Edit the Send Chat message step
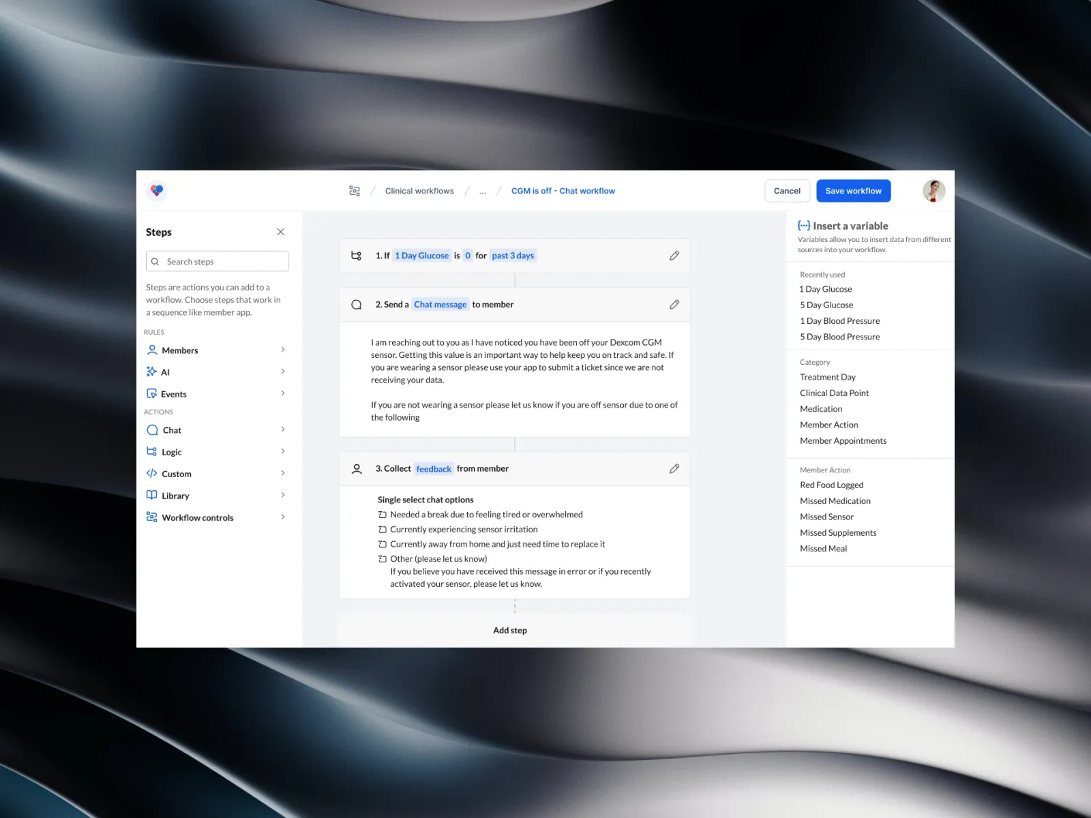The width and height of the screenshot is (1091, 818). (x=674, y=305)
